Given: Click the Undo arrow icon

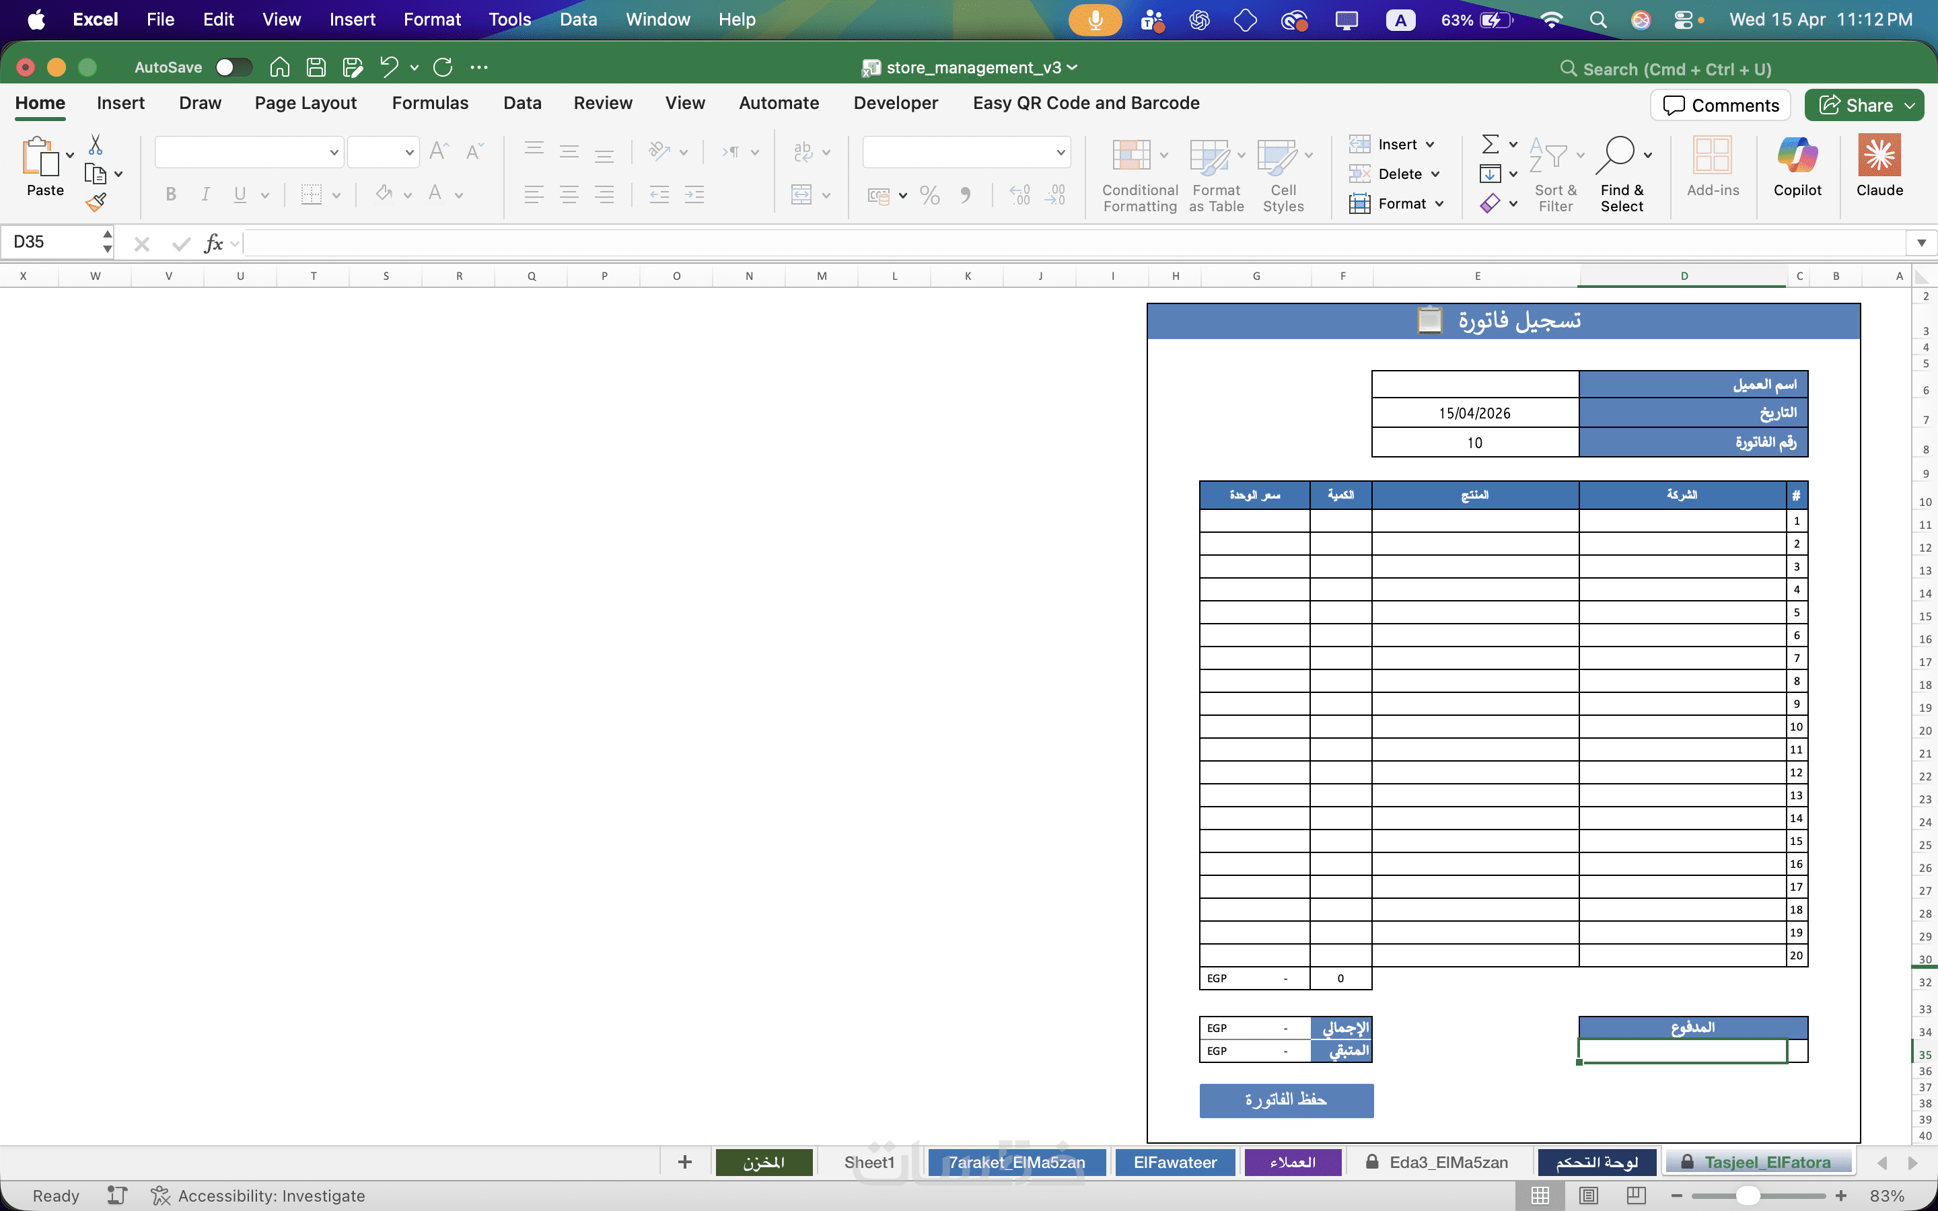Looking at the screenshot, I should click(388, 67).
